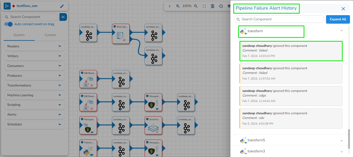Select the Mongodb reader feeding Enrichment
Screen dimensions: 353x157
(88, 125)
